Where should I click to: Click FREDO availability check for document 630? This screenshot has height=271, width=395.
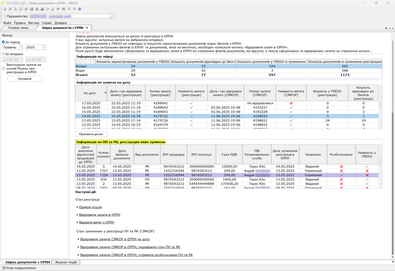tap(367, 179)
